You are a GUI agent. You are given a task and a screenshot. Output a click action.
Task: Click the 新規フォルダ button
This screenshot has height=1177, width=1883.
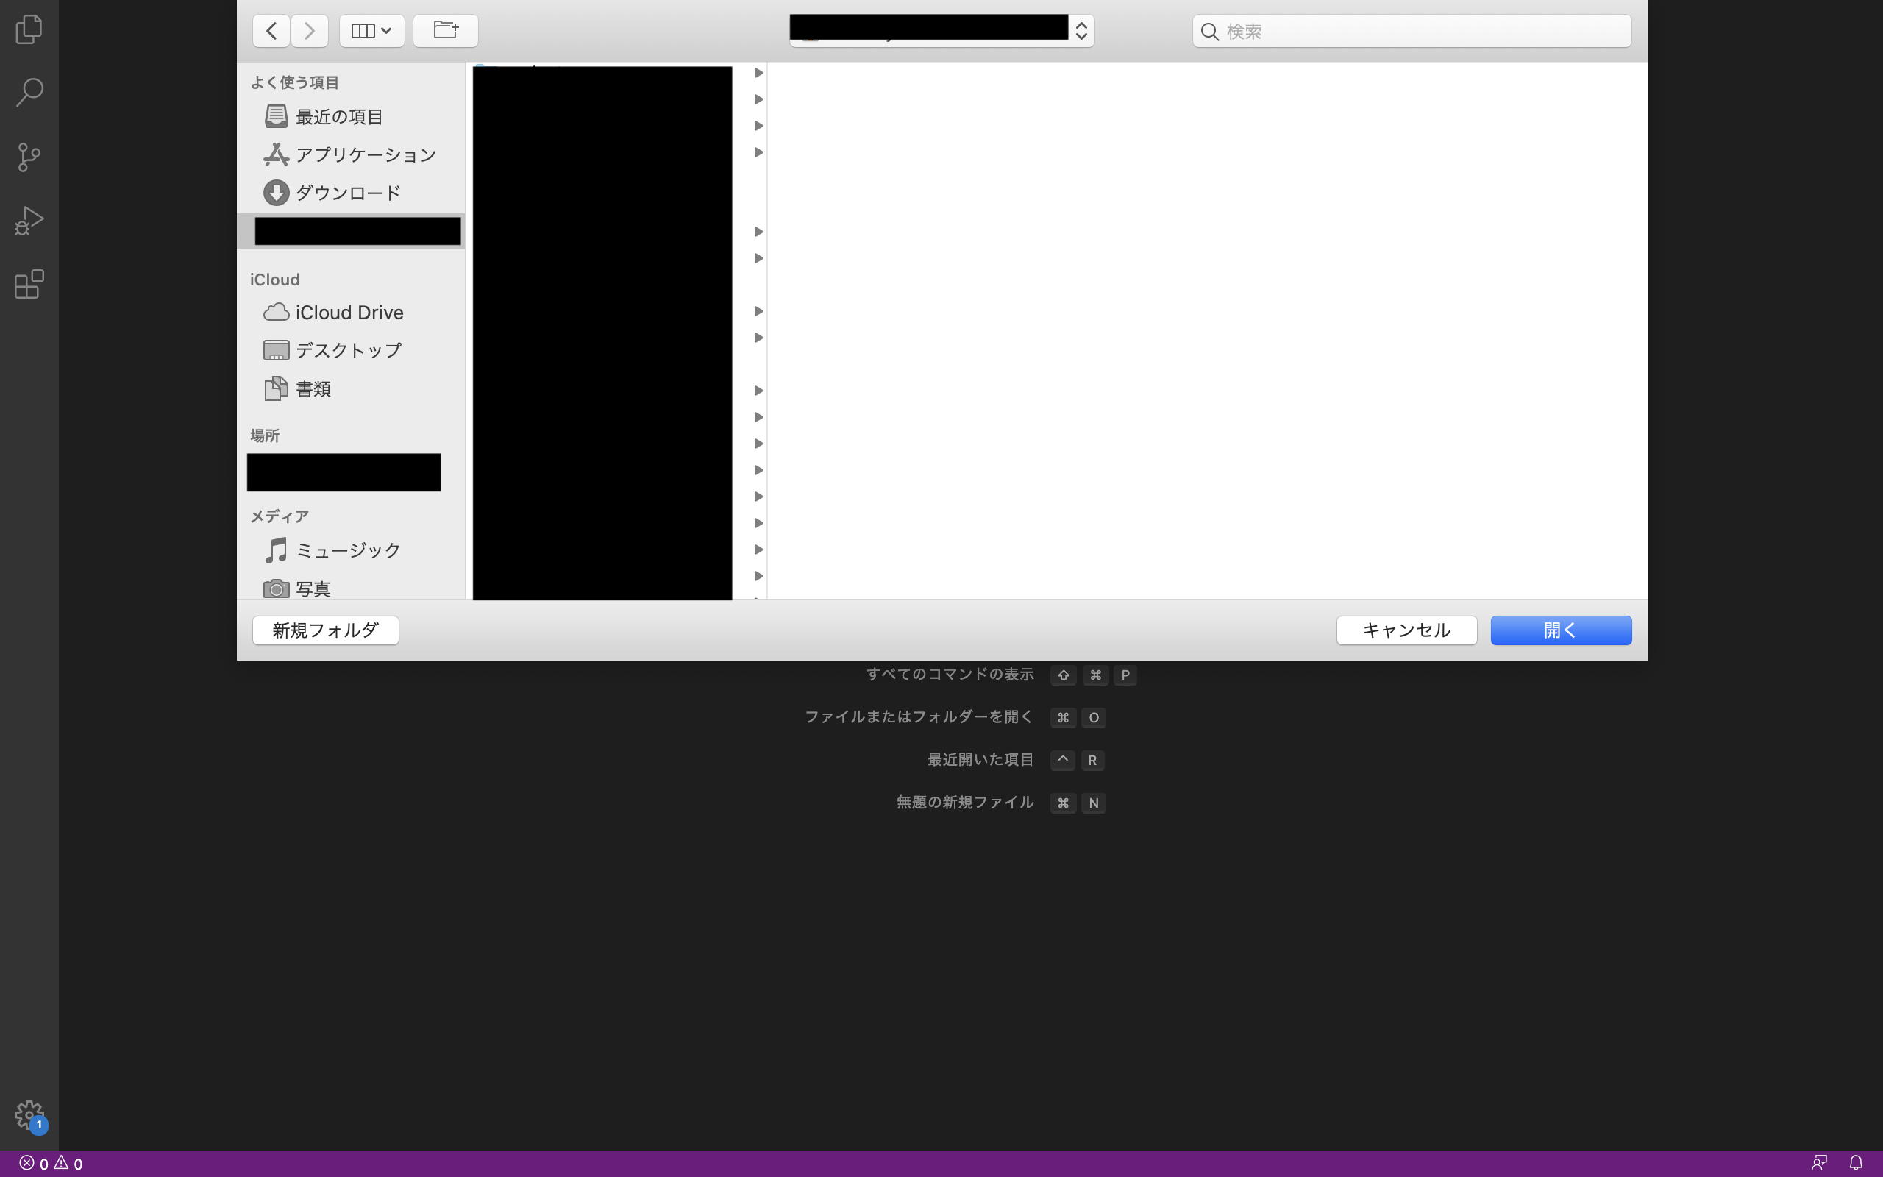[x=325, y=630]
